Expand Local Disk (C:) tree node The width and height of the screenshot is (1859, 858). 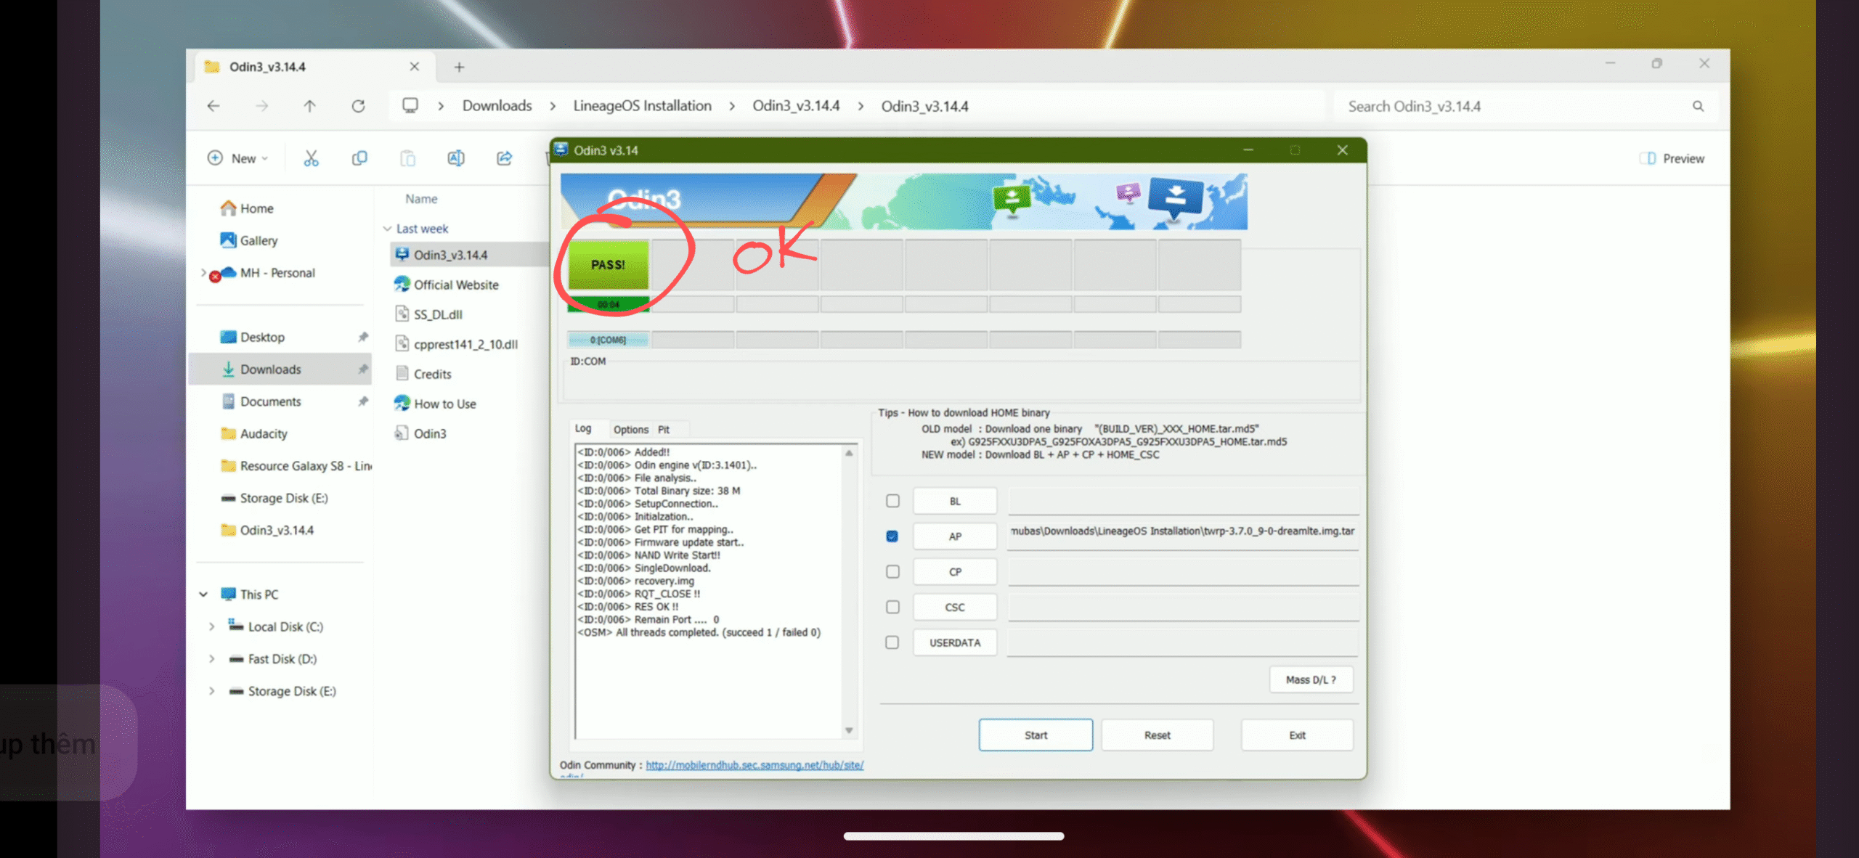pos(211,626)
